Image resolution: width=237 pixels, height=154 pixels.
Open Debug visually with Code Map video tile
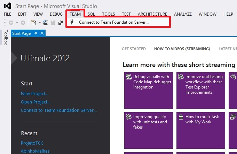tap(149, 90)
